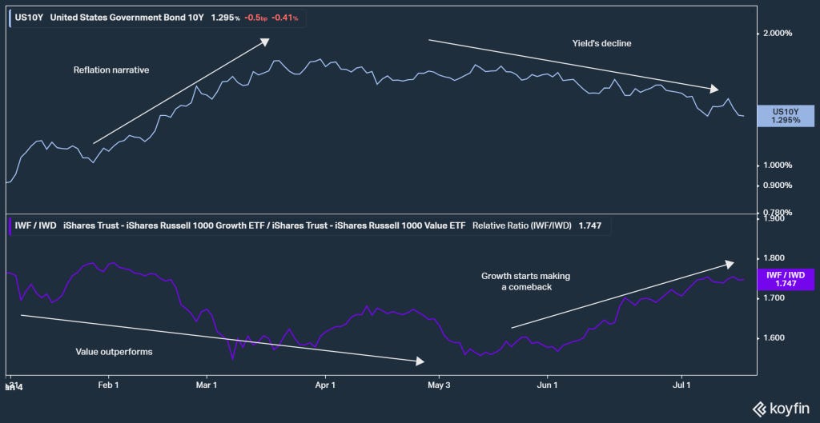Viewport: 820px width, 423px height.
Task: Click the 1.700 ratio axis label
Action: (774, 298)
